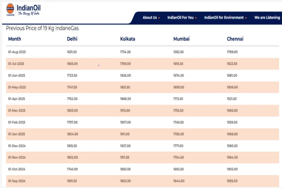
Task: Click Mumbai price 1616.50
Action: click(x=178, y=64)
